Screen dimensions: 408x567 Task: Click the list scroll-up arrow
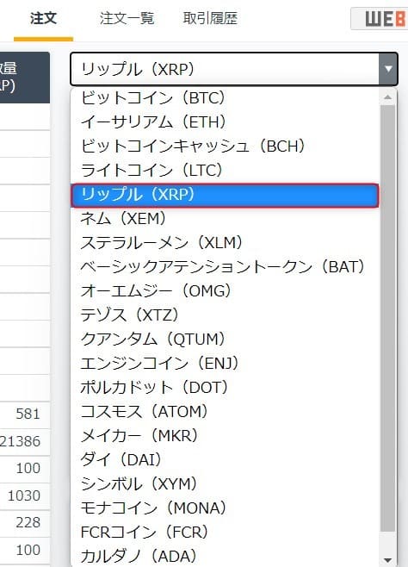[388, 97]
